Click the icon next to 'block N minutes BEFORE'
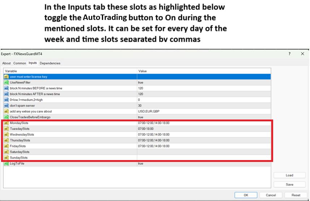This screenshot has height=201, width=310. (x=6, y=88)
